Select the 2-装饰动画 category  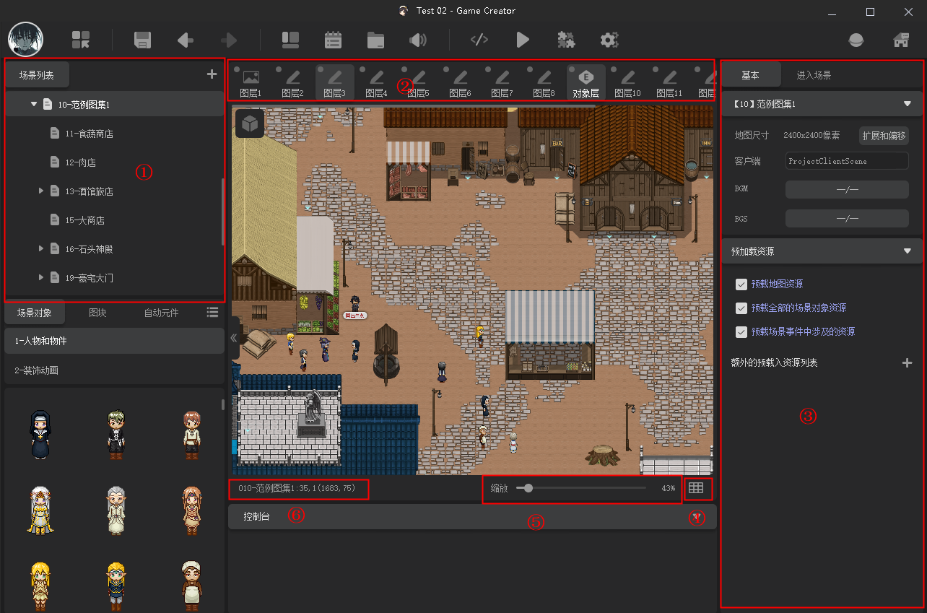114,370
